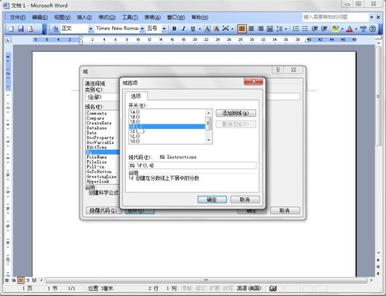The height and width of the screenshot is (296, 386).
Task: Click 取消 in the field options dialog
Action: tap(245, 199)
